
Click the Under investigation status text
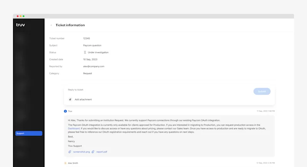[98, 52]
